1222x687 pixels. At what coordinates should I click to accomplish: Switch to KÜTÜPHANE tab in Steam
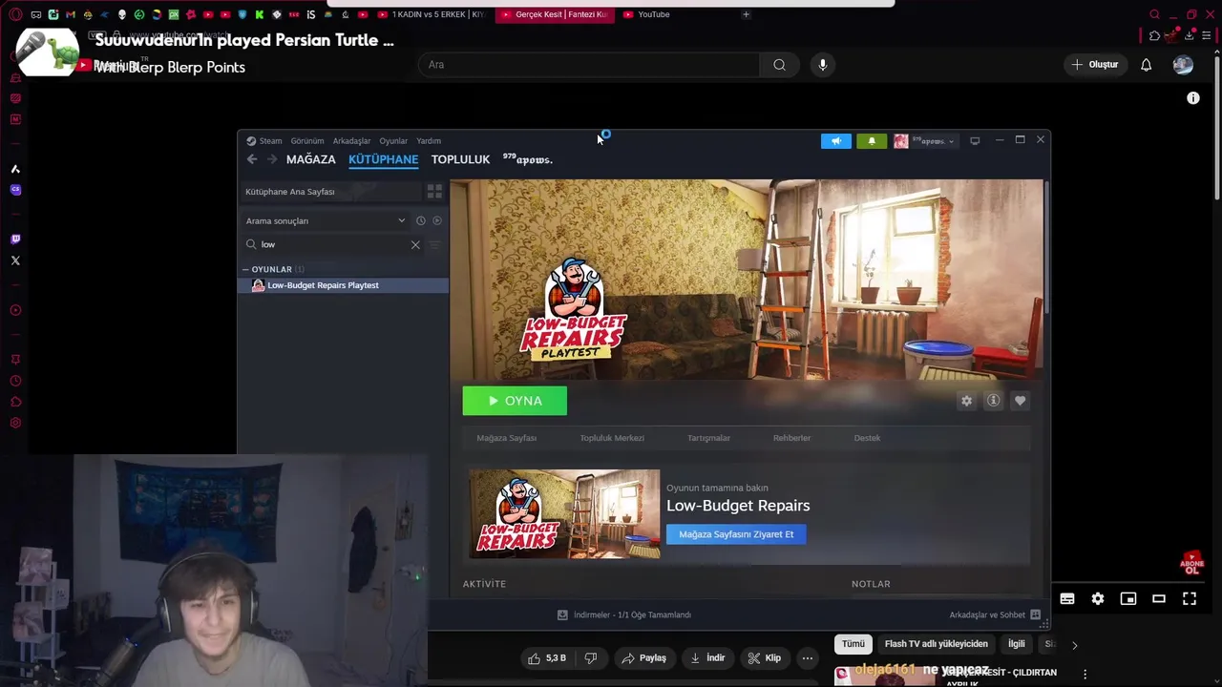[x=383, y=159]
